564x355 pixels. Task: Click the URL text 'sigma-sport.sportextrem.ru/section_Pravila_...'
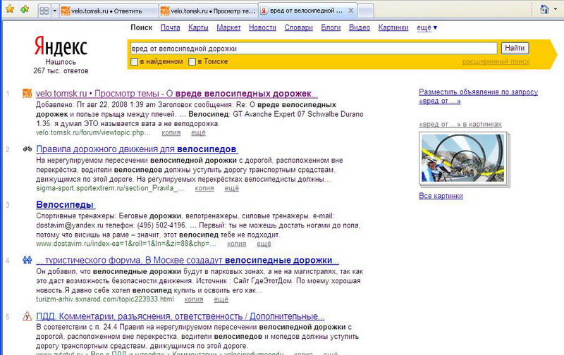[110, 188]
